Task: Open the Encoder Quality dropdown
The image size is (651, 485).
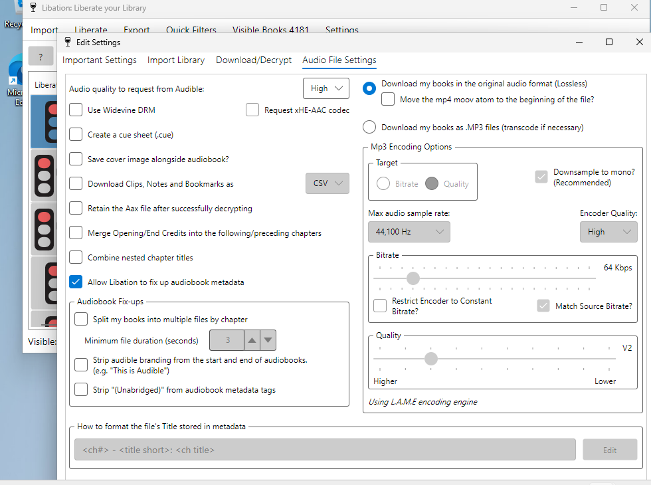Action: (x=608, y=232)
